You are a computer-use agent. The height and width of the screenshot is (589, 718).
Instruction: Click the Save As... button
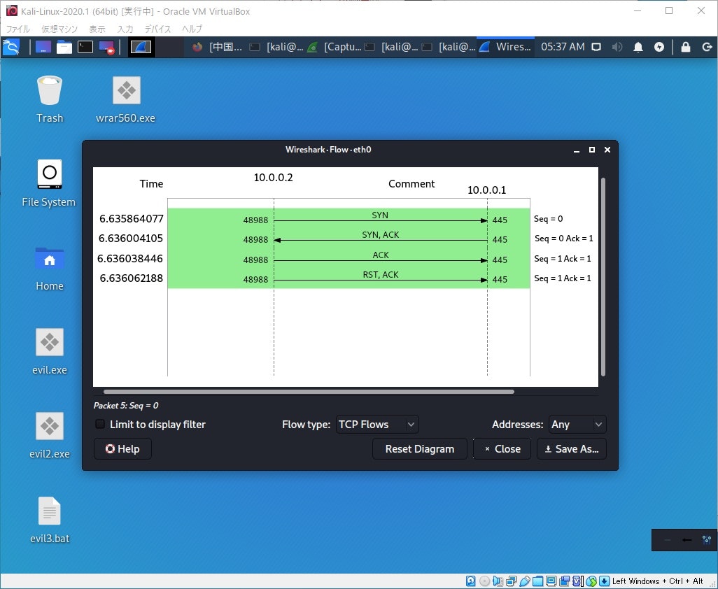(572, 448)
